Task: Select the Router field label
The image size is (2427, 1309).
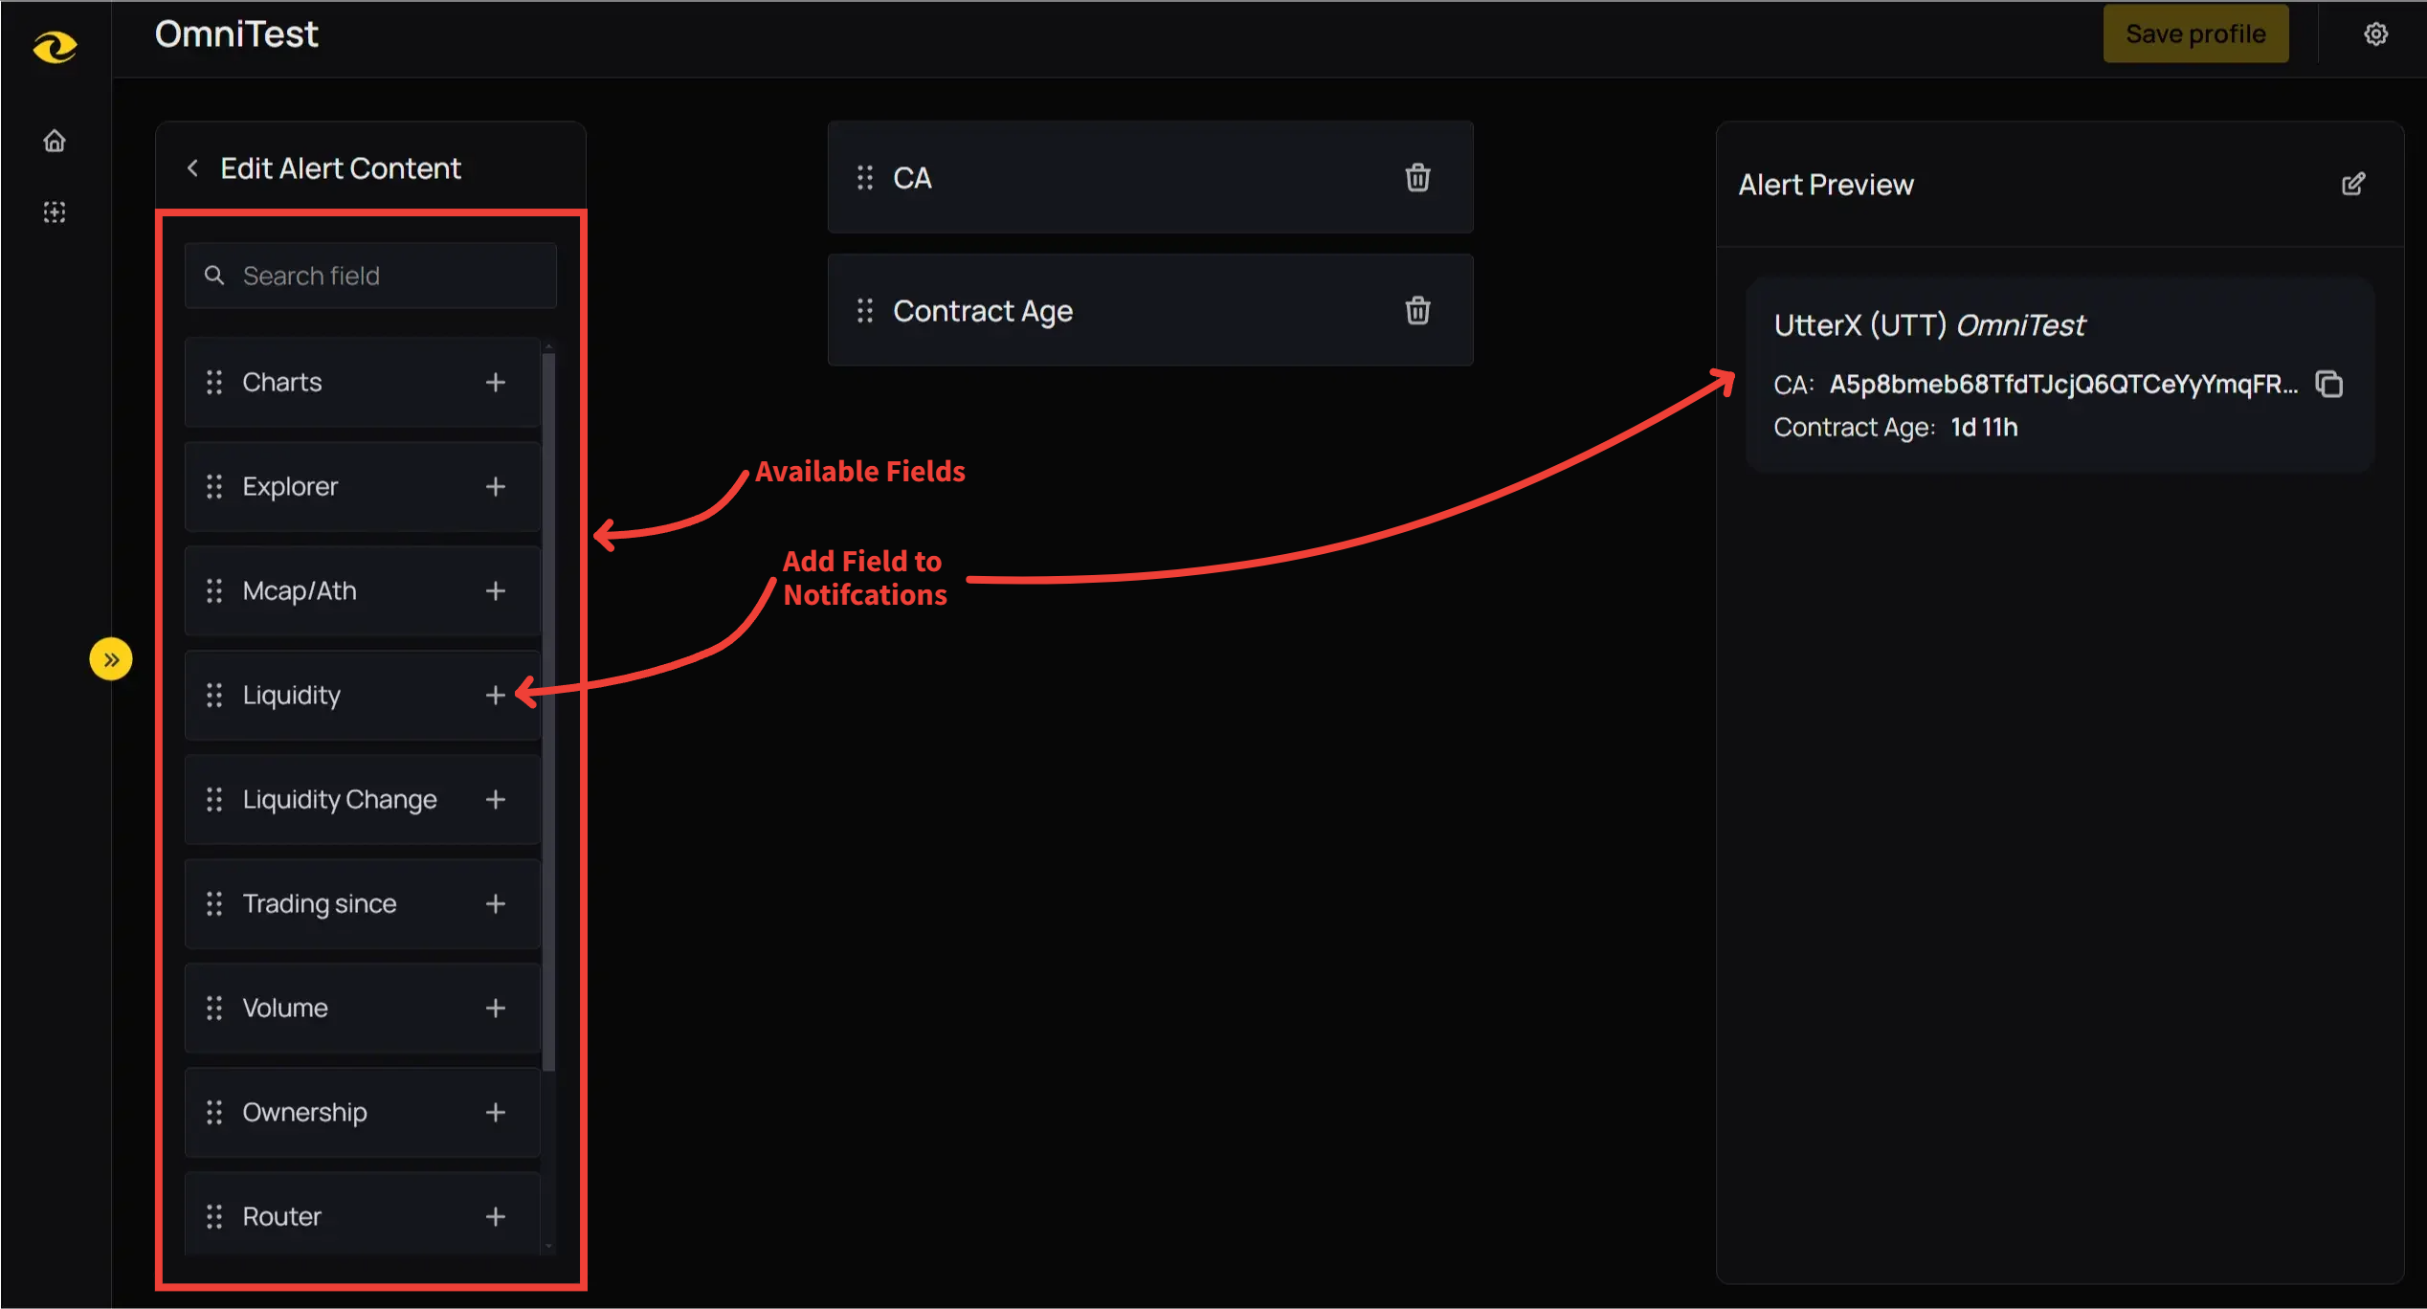Action: coord(282,1216)
